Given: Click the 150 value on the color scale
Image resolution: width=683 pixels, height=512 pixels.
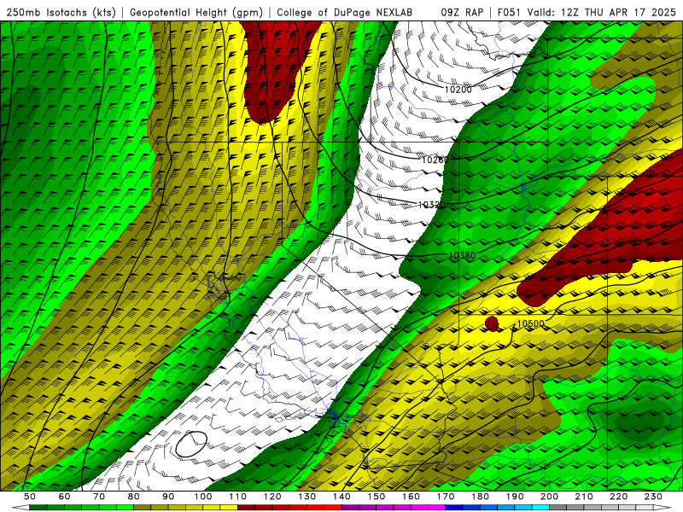Looking at the screenshot, I should tap(377, 497).
